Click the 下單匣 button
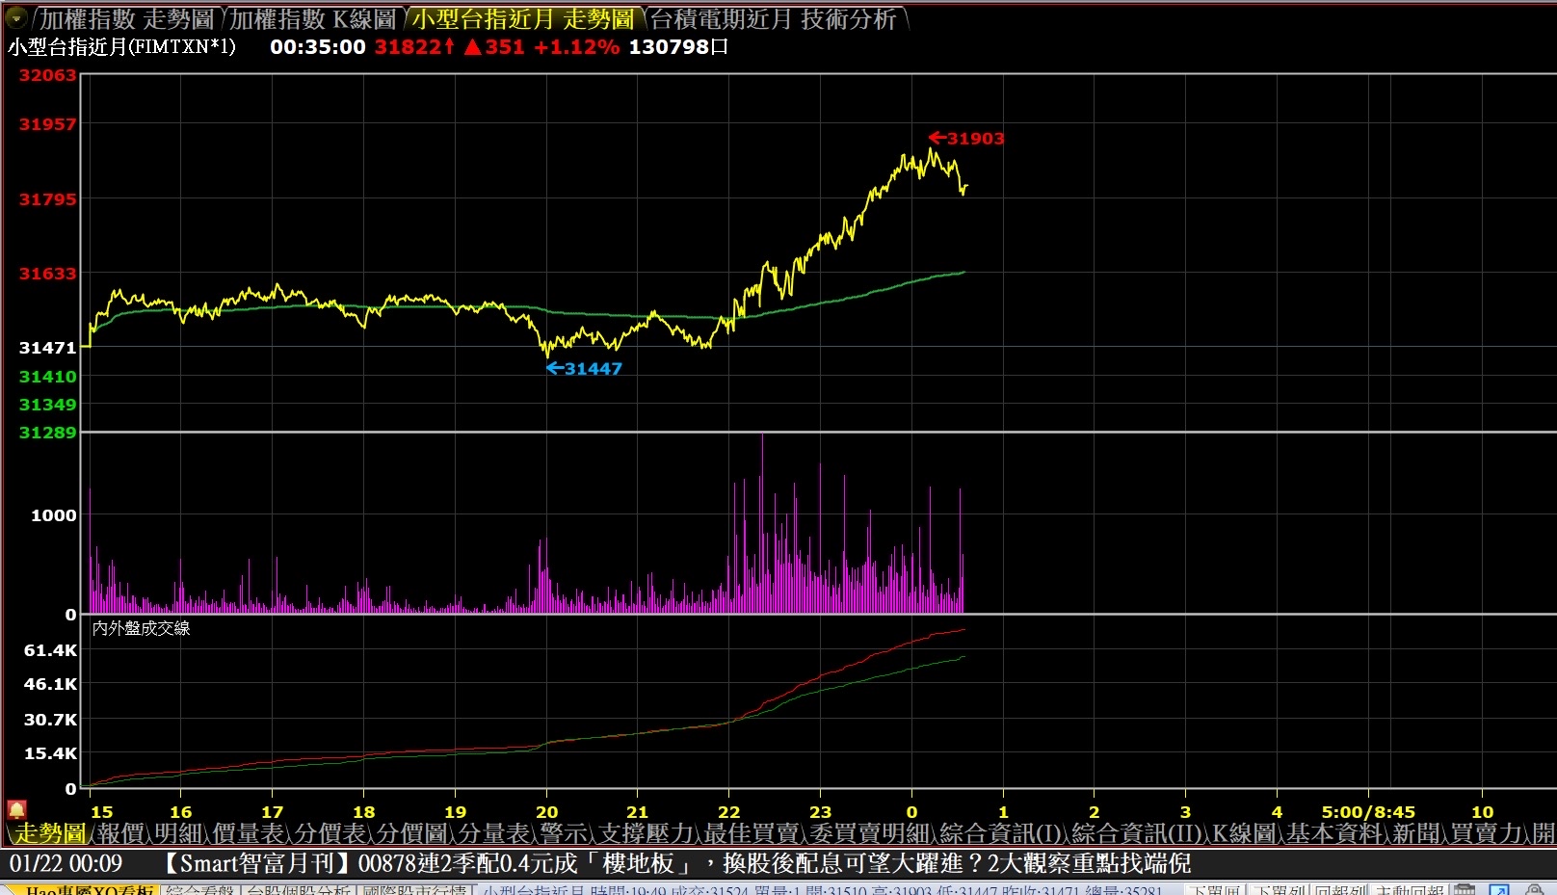Image resolution: width=1557 pixels, height=895 pixels. pos(1215,889)
